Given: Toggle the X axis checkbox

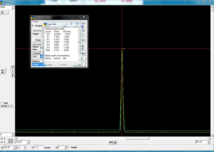Looking at the screenshot, I should pos(2,139).
